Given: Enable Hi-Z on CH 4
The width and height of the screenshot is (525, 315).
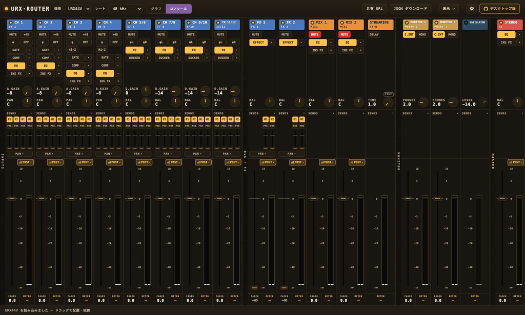Looking at the screenshot, I should coord(102,50).
